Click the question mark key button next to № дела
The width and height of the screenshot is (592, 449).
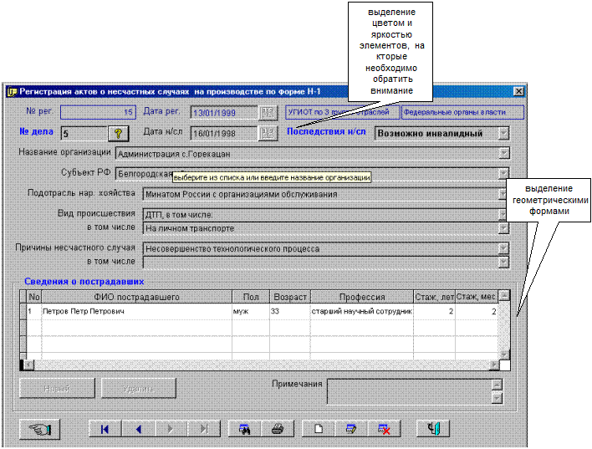pyautogui.click(x=119, y=133)
